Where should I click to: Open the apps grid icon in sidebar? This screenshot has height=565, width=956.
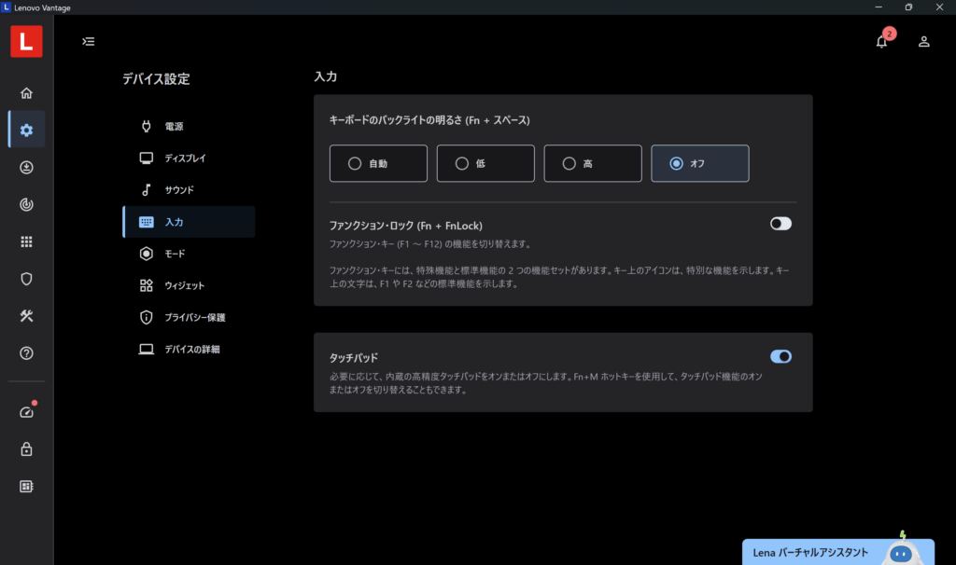pyautogui.click(x=26, y=241)
